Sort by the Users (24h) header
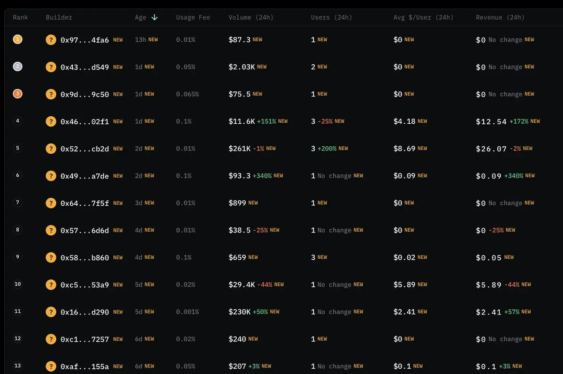The width and height of the screenshot is (563, 374). pos(331,17)
